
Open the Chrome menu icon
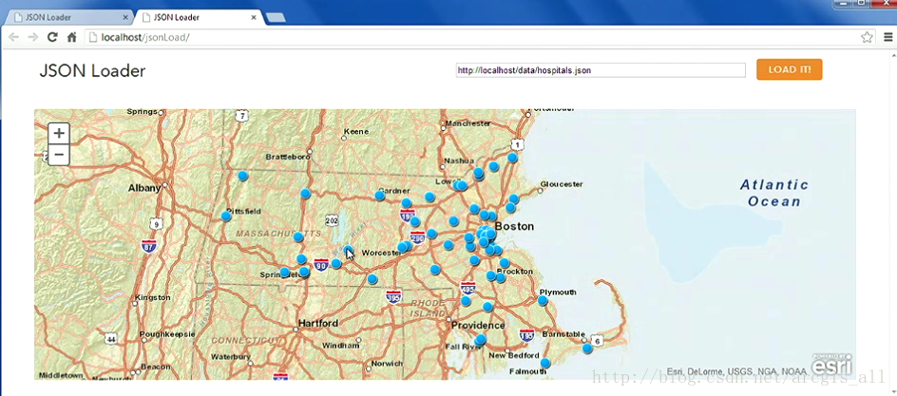[x=887, y=37]
